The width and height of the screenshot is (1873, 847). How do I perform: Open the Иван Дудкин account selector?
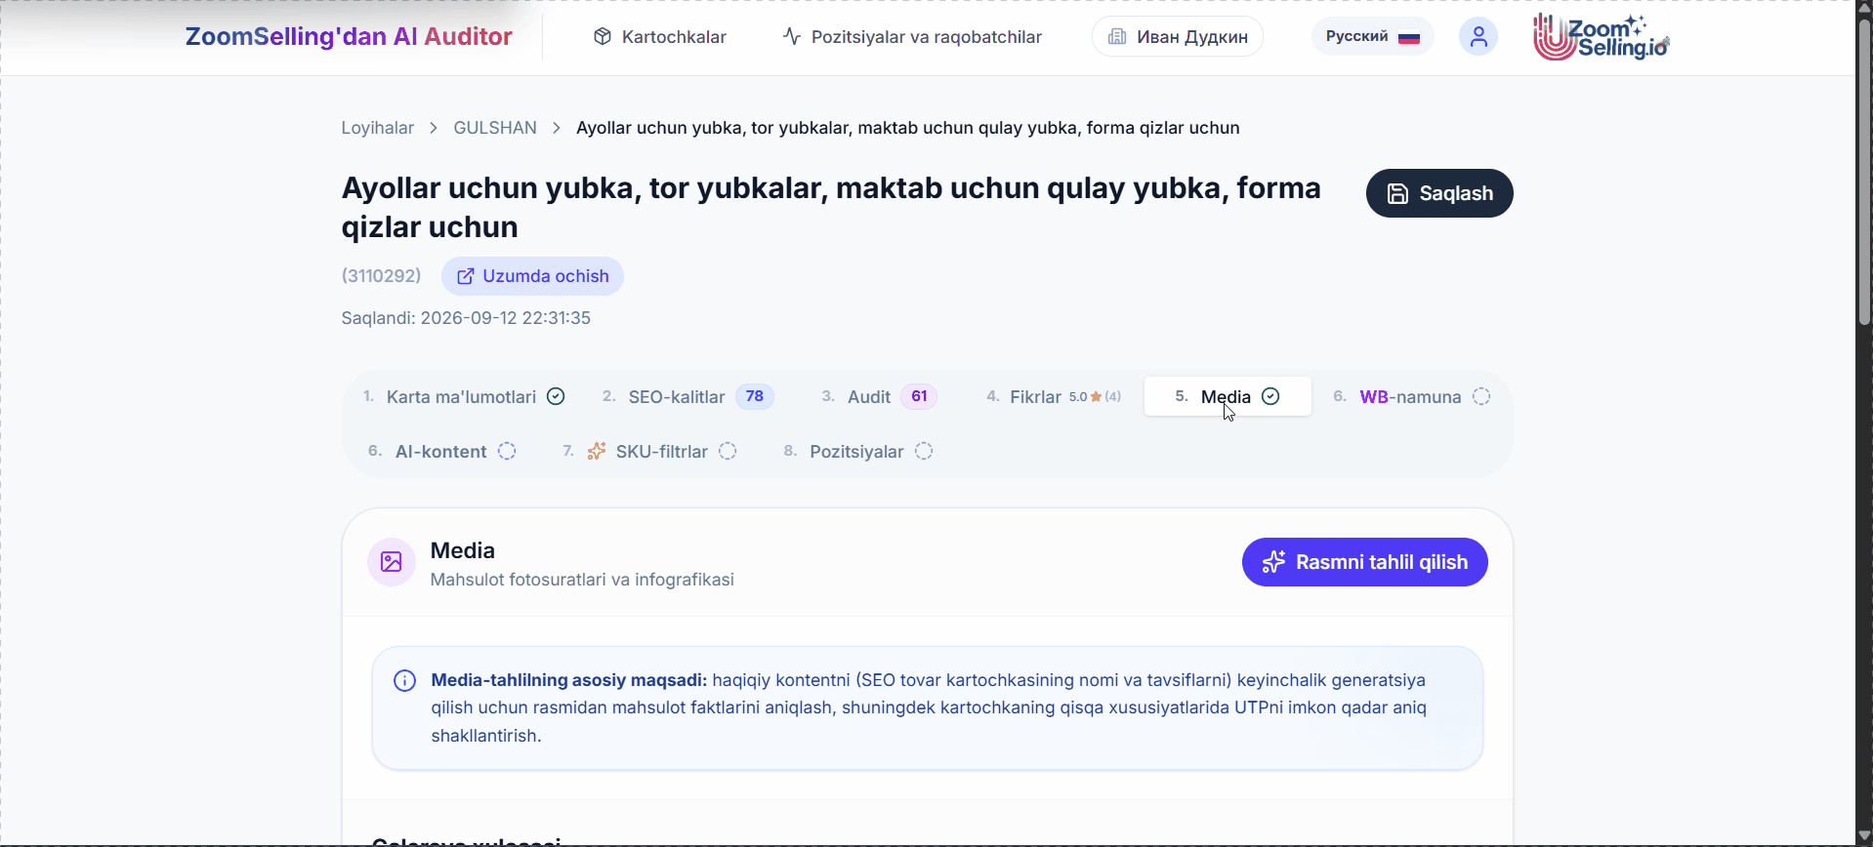click(1178, 37)
